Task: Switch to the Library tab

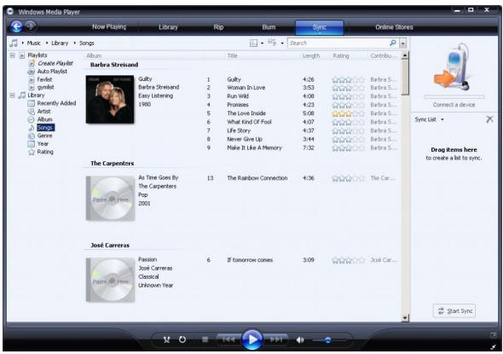Action: point(168,27)
